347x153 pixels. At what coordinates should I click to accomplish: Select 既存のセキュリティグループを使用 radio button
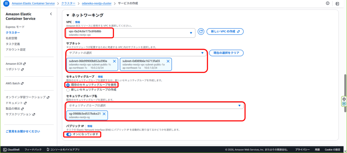tap(68, 85)
